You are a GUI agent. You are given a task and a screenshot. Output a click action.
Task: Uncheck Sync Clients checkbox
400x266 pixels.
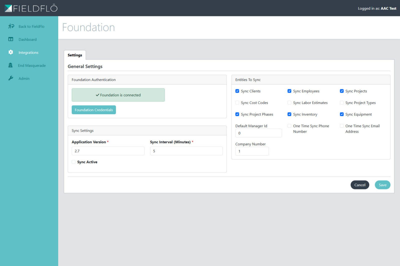(237, 91)
